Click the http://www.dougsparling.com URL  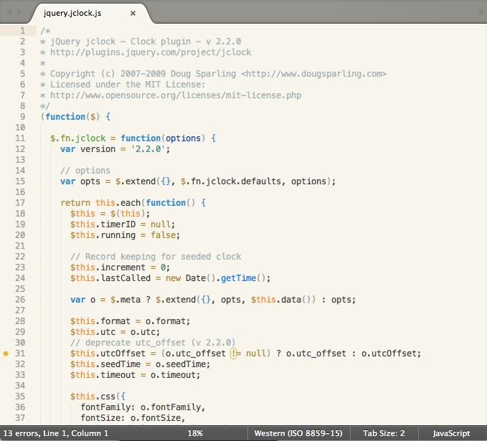pyautogui.click(x=313, y=74)
